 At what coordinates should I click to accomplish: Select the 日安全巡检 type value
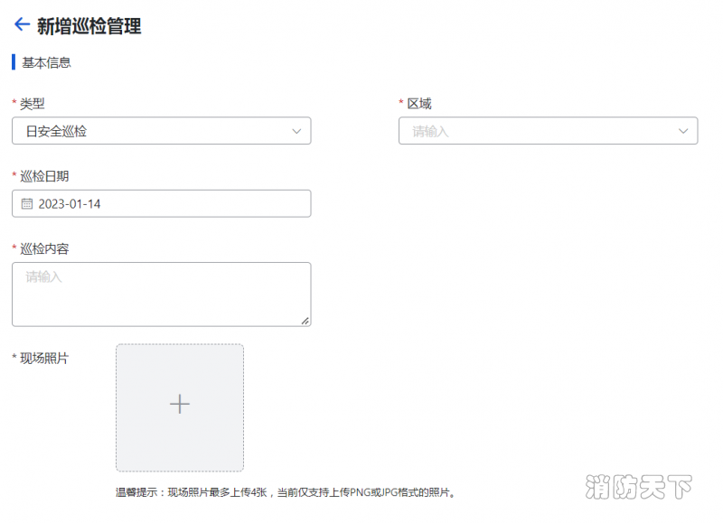tap(56, 132)
